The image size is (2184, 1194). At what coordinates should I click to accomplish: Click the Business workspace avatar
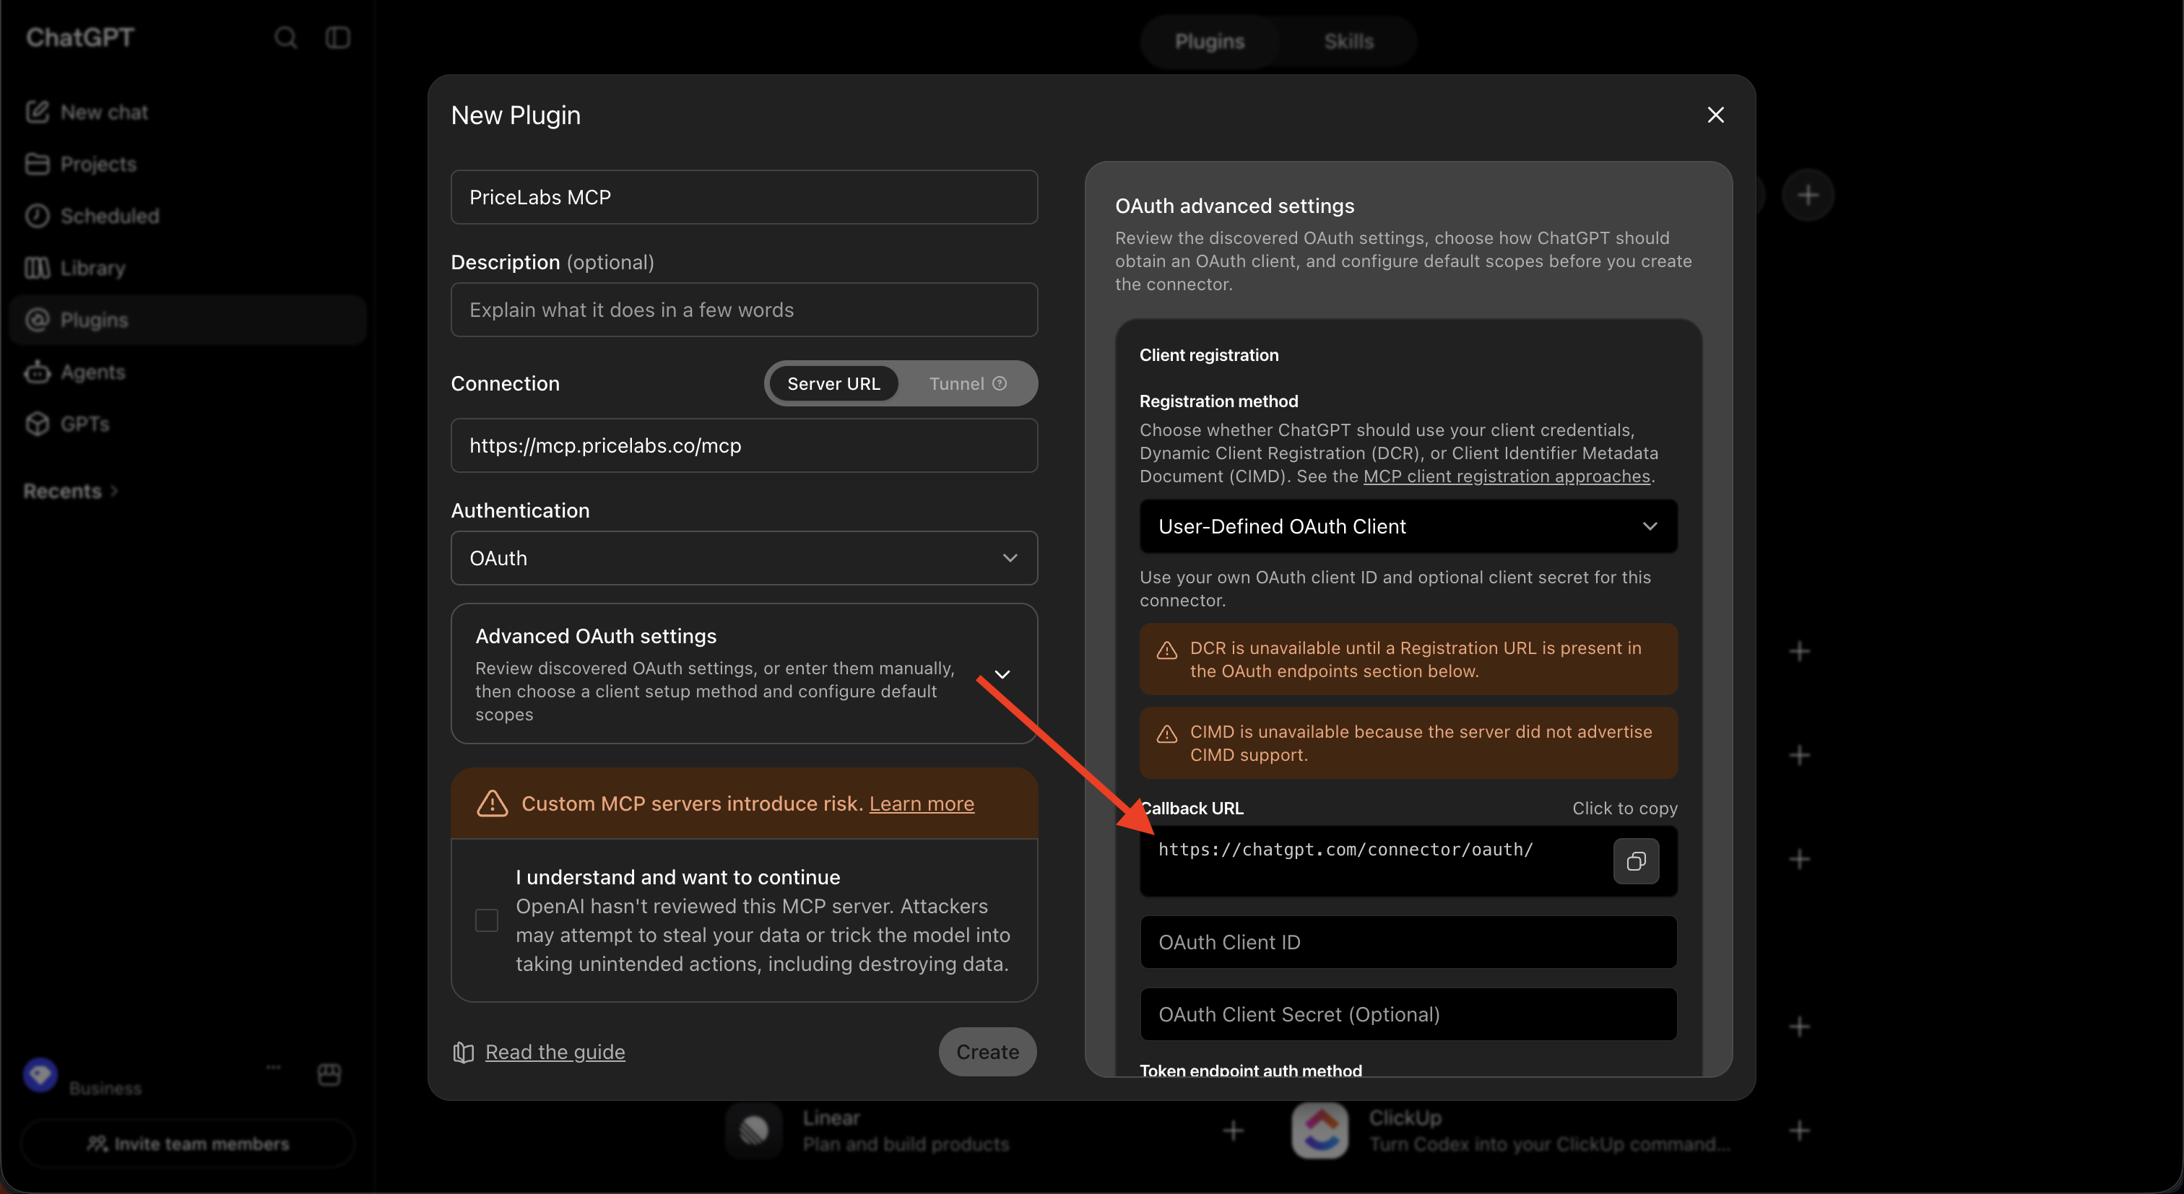(x=40, y=1074)
